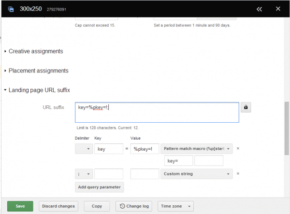
Task: Click Discard changes button
Action: [58, 206]
